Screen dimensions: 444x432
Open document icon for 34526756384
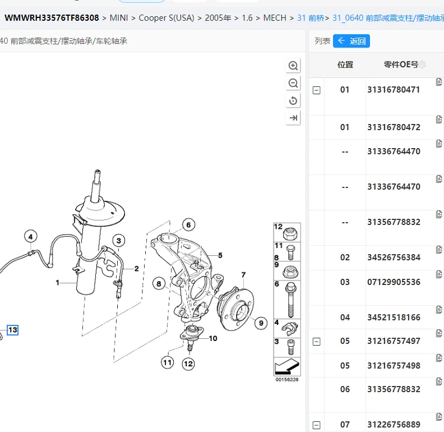pyautogui.click(x=439, y=250)
